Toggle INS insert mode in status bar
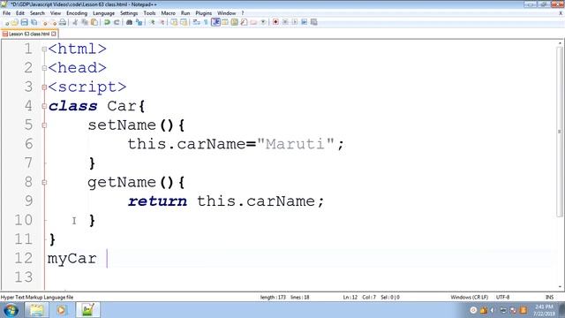The width and height of the screenshot is (565, 318). 549,297
